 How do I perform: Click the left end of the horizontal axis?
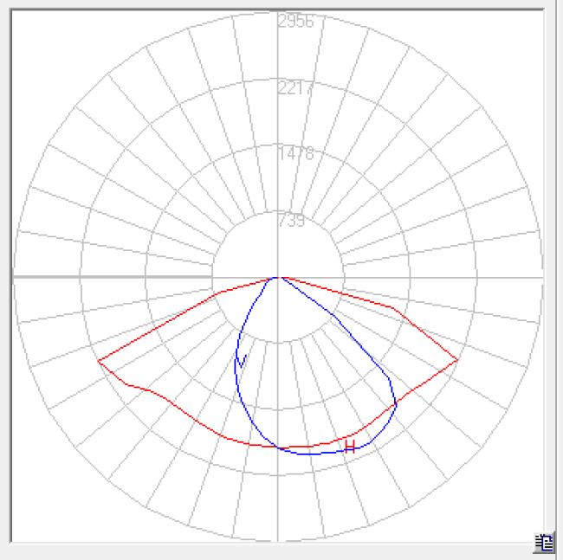[14, 277]
